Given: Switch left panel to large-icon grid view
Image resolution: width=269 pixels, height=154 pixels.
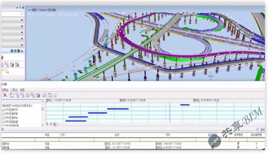Looking at the screenshot, I should (x=12, y=51).
